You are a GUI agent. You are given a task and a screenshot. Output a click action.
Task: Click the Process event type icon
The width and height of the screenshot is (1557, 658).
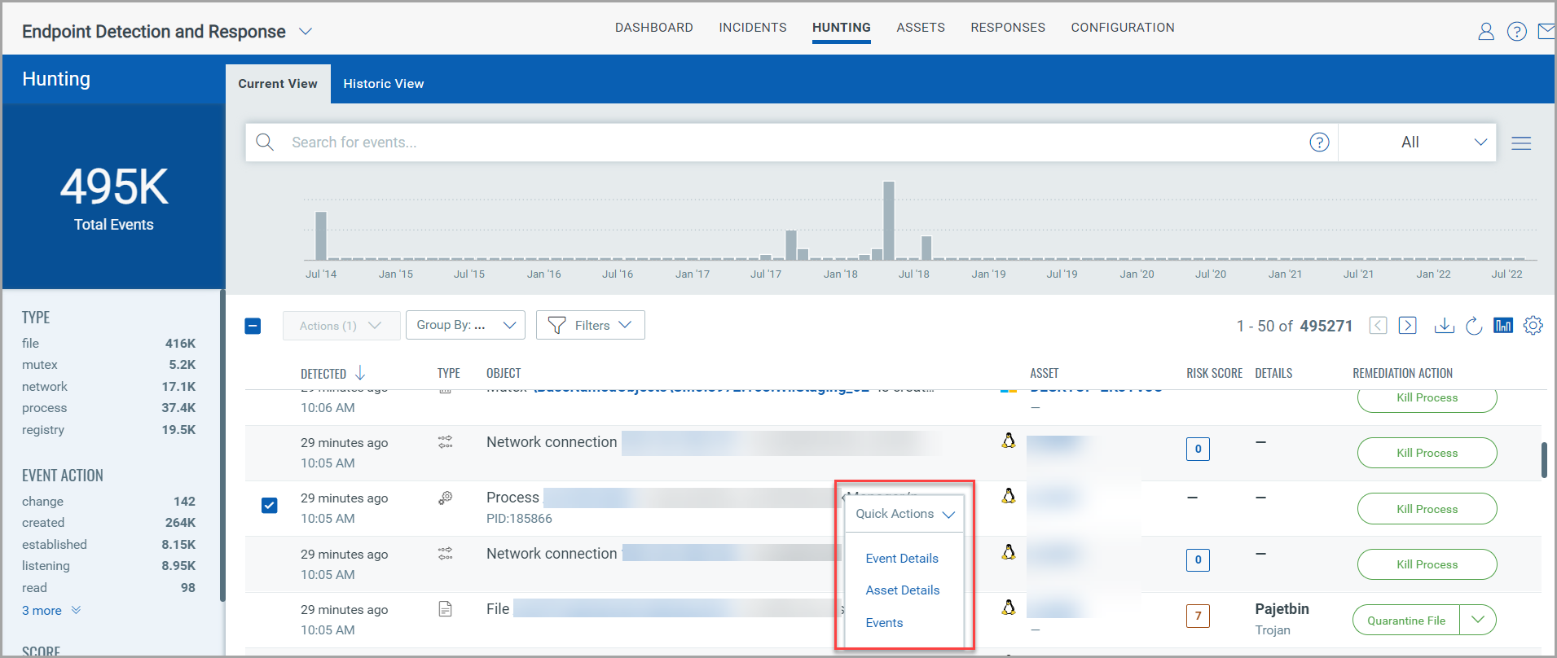click(445, 498)
